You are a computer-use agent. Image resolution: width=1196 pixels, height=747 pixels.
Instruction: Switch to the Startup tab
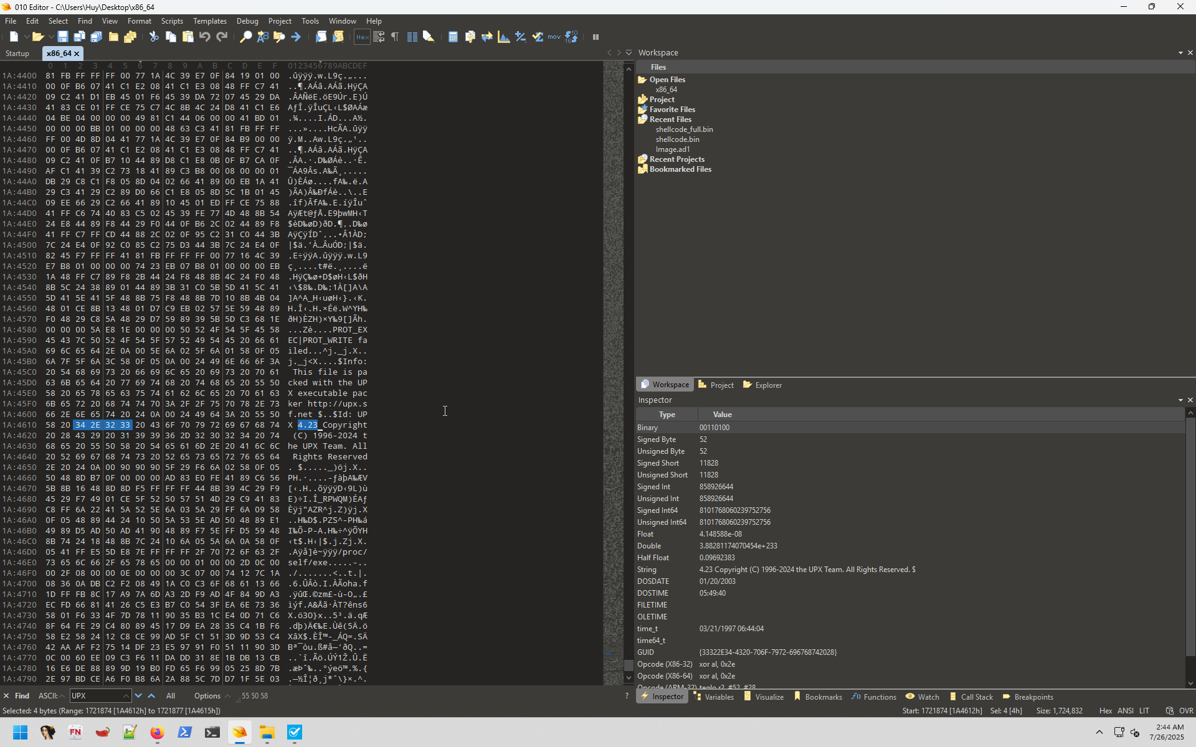(x=17, y=54)
